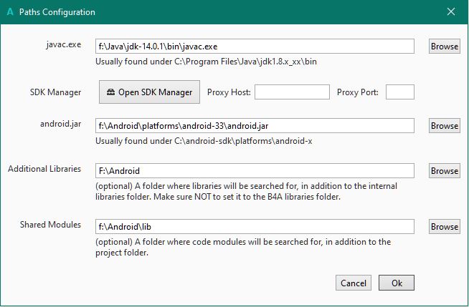
Task: Click the android-sdk platforms hint text
Action: [204, 141]
